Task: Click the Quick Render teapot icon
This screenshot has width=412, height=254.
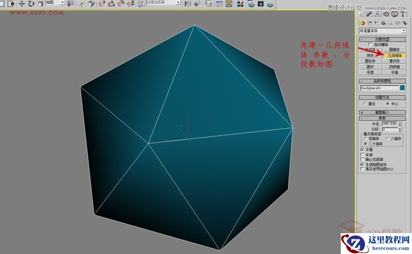Action: 269,4
